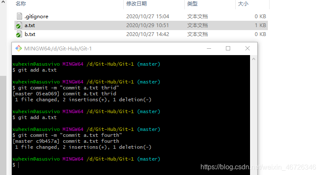Click the terminal cursor at the last prompt
Screen dimensions: 320x175
point(18,165)
